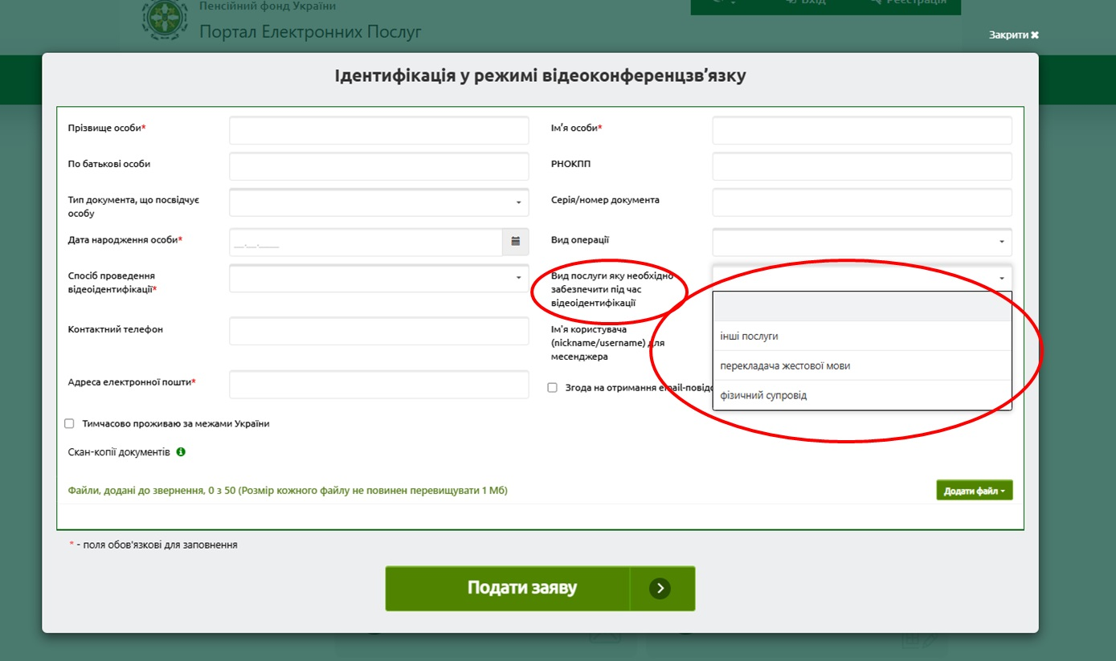The image size is (1116, 661).
Task: Focus the Ім'я особи text field
Action: [x=861, y=130]
